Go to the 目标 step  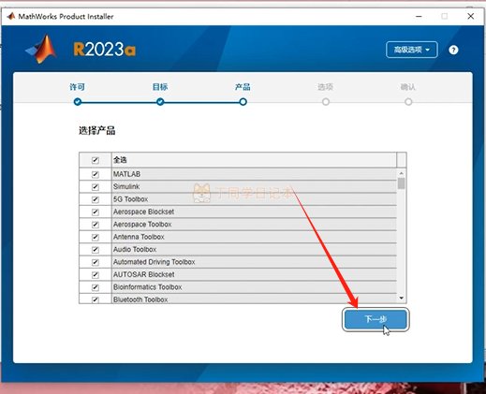pyautogui.click(x=160, y=87)
